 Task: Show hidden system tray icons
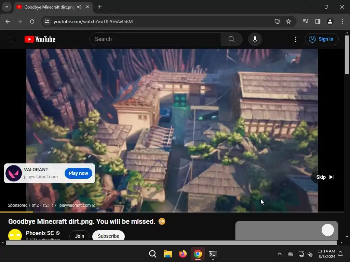280,254
